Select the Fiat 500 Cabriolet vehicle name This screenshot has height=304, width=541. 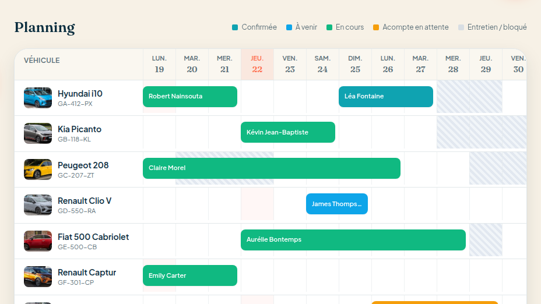click(93, 237)
